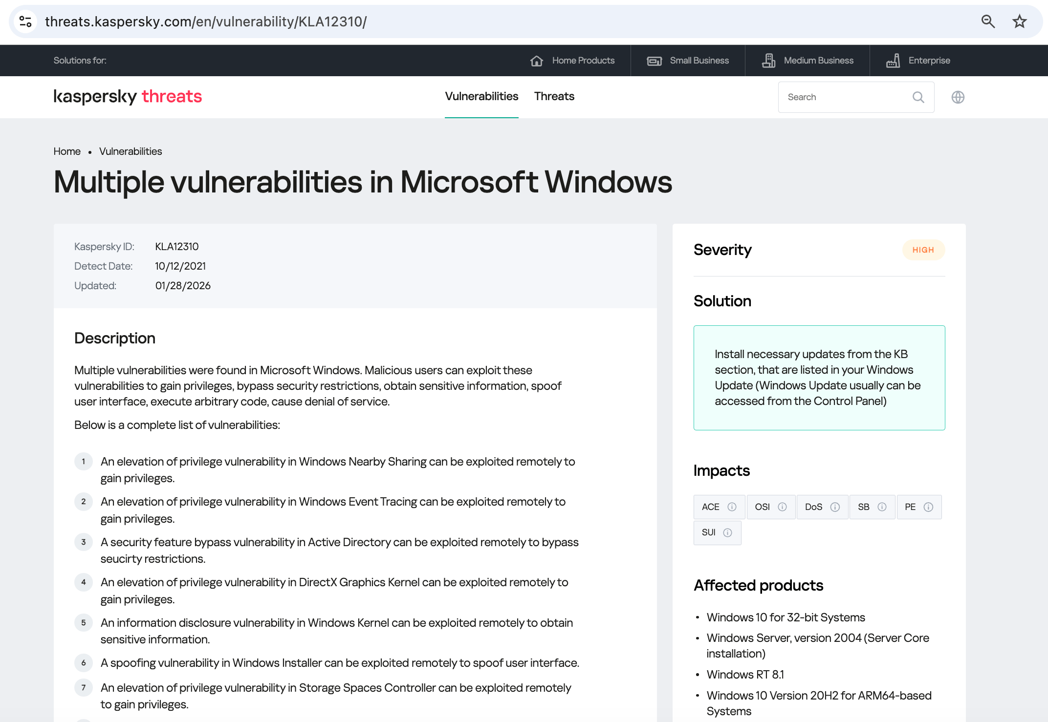
Task: Switch to the Threats tab
Action: click(554, 96)
